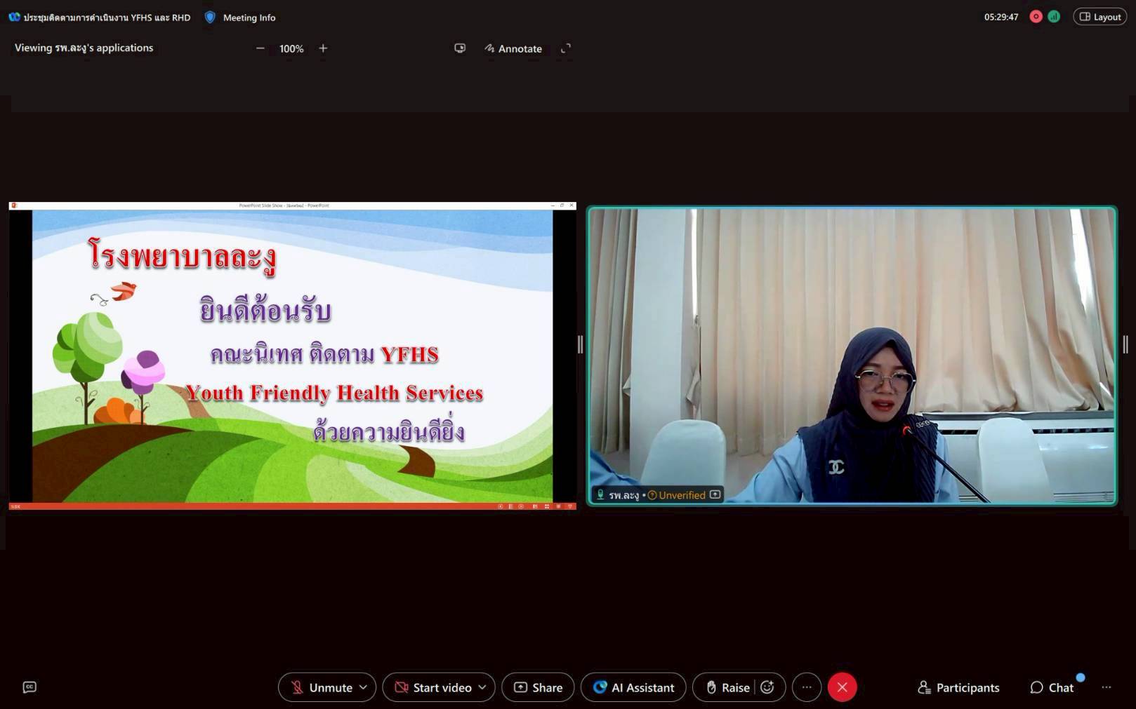Click the Share content button

pyautogui.click(x=538, y=687)
